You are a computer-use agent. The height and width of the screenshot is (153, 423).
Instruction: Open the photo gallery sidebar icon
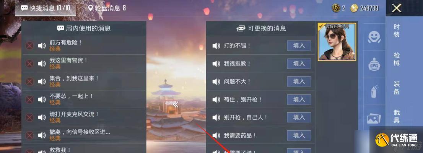[x=374, y=119]
